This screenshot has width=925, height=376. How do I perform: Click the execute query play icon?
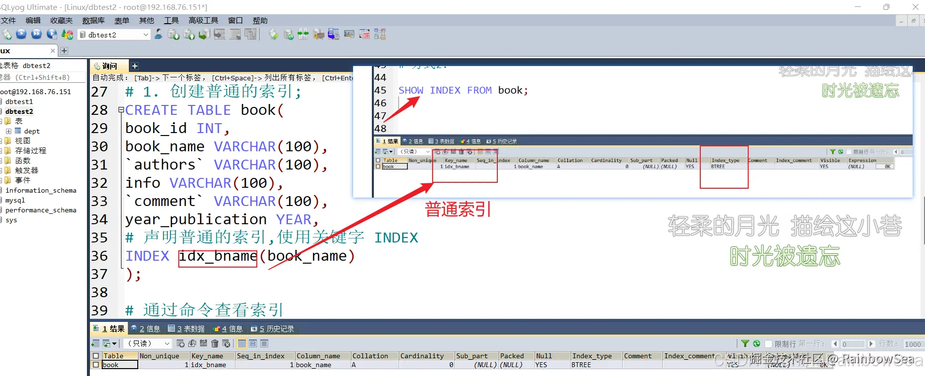tap(21, 34)
